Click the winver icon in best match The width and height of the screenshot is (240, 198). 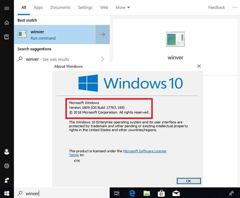point(22,34)
